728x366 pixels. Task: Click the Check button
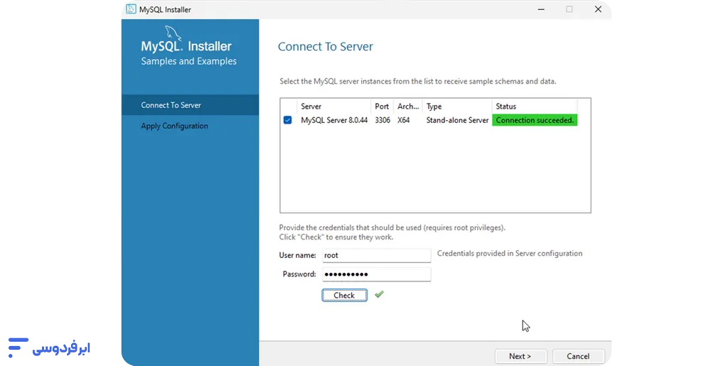(345, 296)
